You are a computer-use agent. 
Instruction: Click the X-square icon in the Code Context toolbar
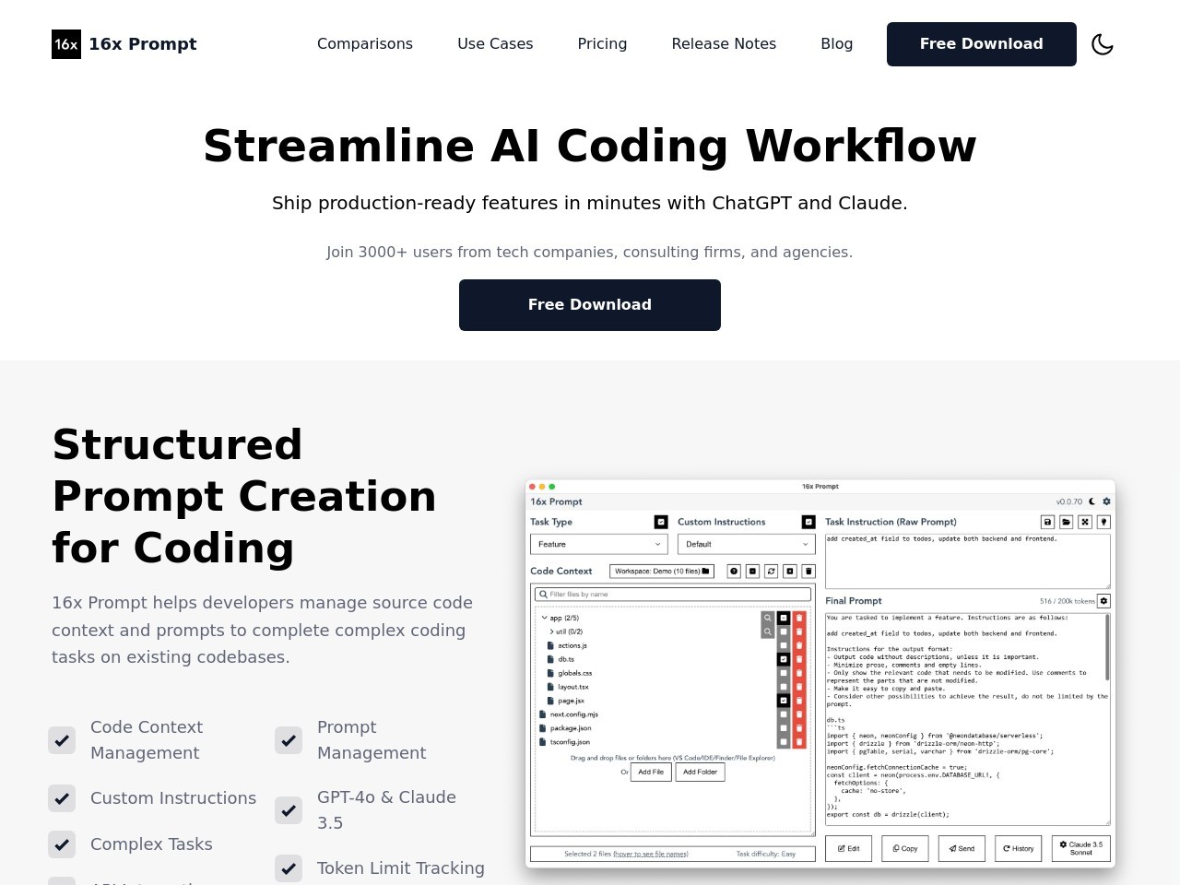point(790,572)
